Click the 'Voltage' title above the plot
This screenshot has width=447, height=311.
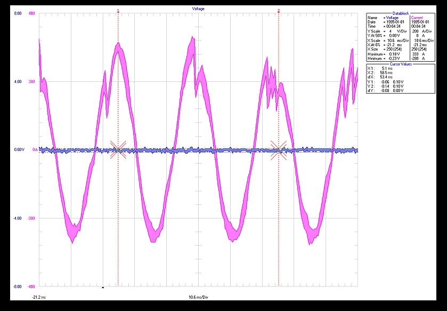click(x=198, y=9)
